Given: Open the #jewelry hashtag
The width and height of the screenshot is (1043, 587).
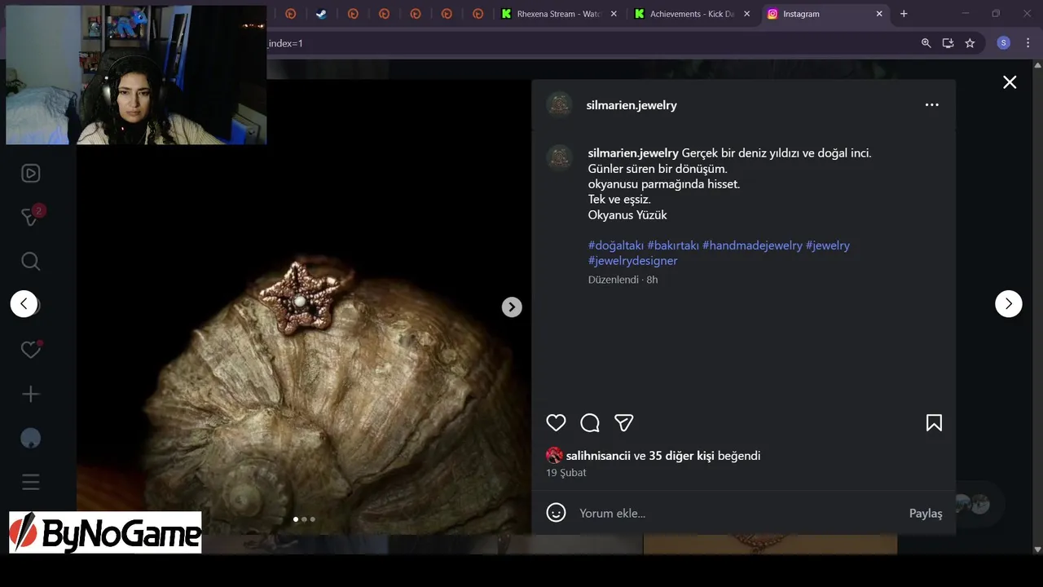Looking at the screenshot, I should [828, 245].
